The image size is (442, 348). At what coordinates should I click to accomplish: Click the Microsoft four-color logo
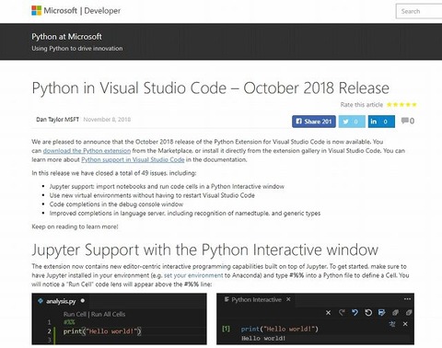pyautogui.click(x=36, y=10)
